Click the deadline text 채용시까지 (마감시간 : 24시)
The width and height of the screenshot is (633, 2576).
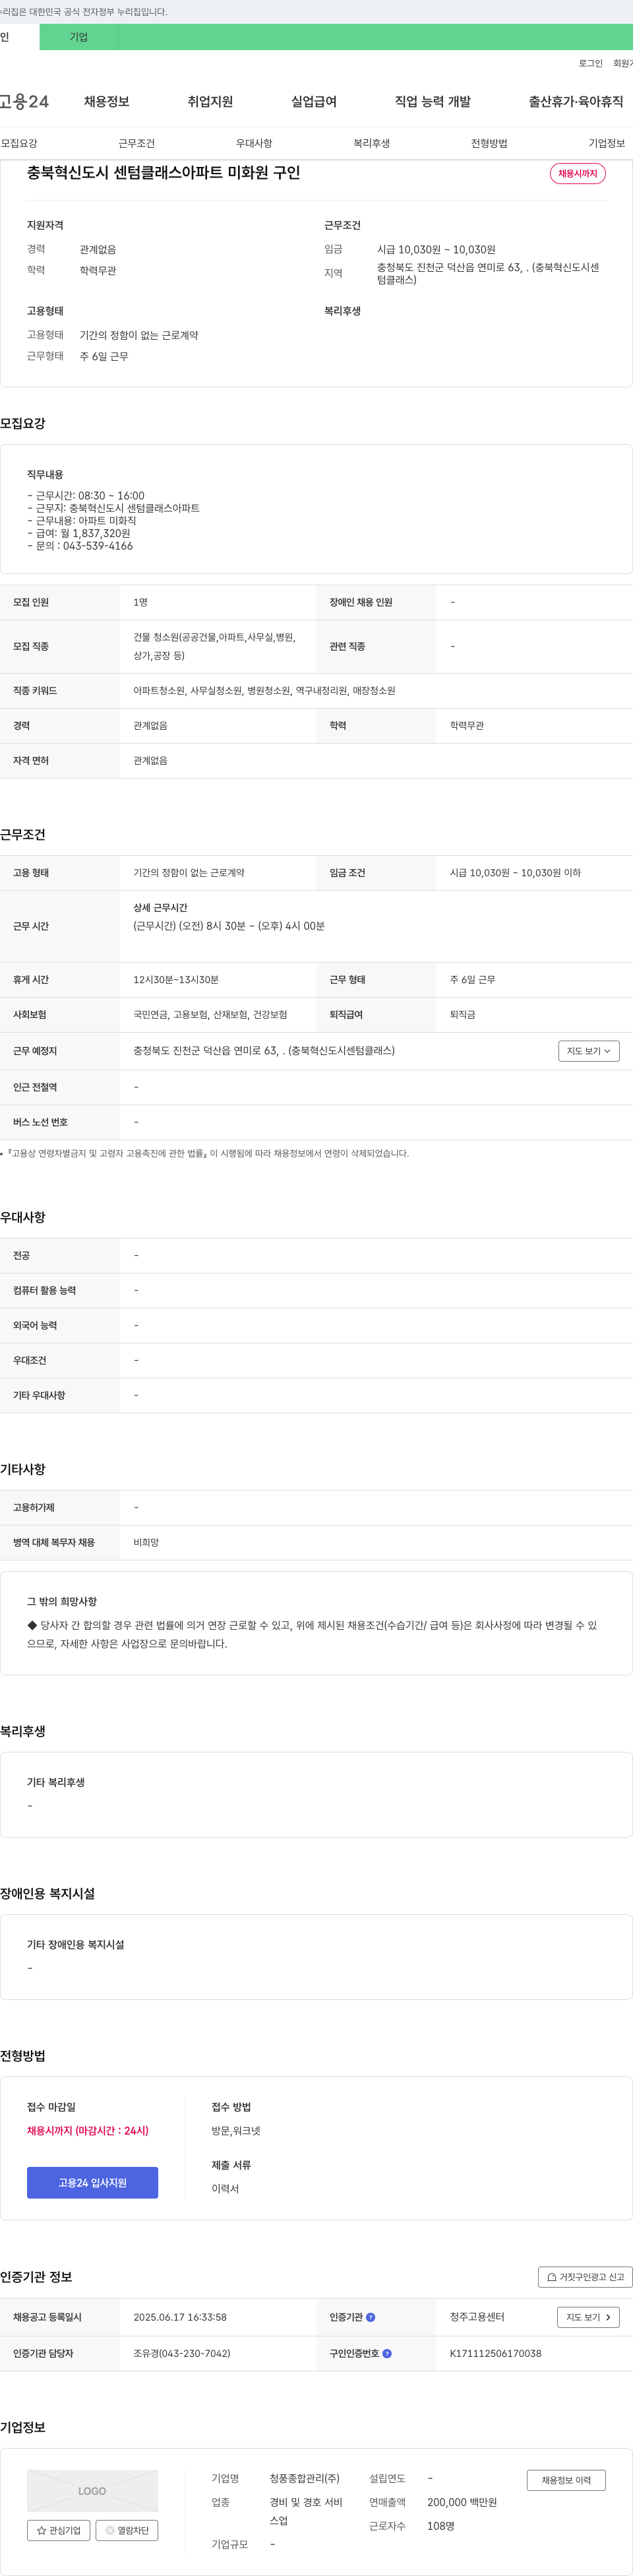[88, 2130]
